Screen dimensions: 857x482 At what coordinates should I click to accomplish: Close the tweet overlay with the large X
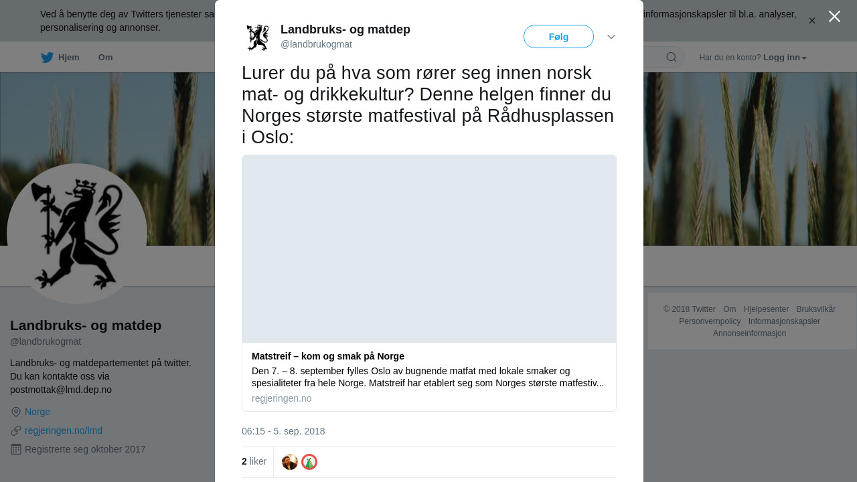pos(834,17)
